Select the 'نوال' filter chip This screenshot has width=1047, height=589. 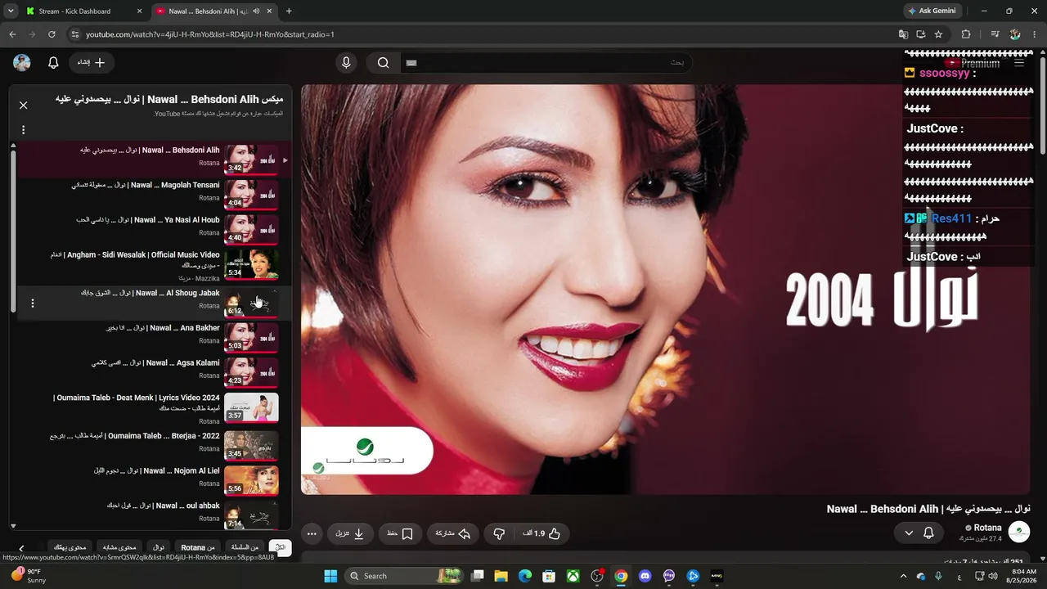tap(159, 547)
